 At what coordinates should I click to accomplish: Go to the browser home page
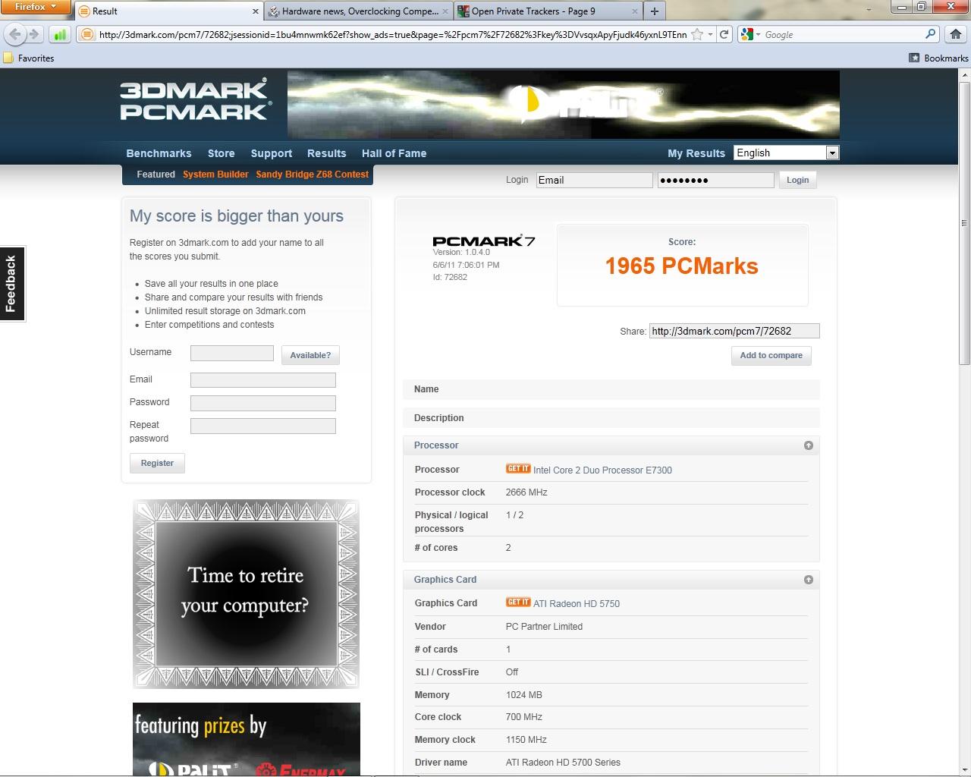coord(955,34)
